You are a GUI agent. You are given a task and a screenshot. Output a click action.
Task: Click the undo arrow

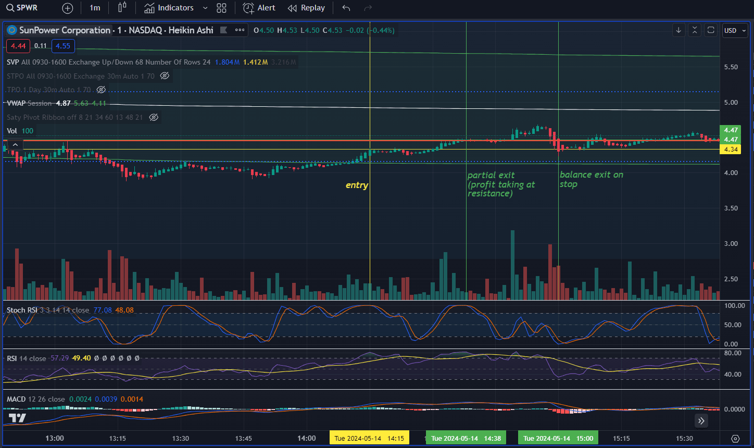346,8
